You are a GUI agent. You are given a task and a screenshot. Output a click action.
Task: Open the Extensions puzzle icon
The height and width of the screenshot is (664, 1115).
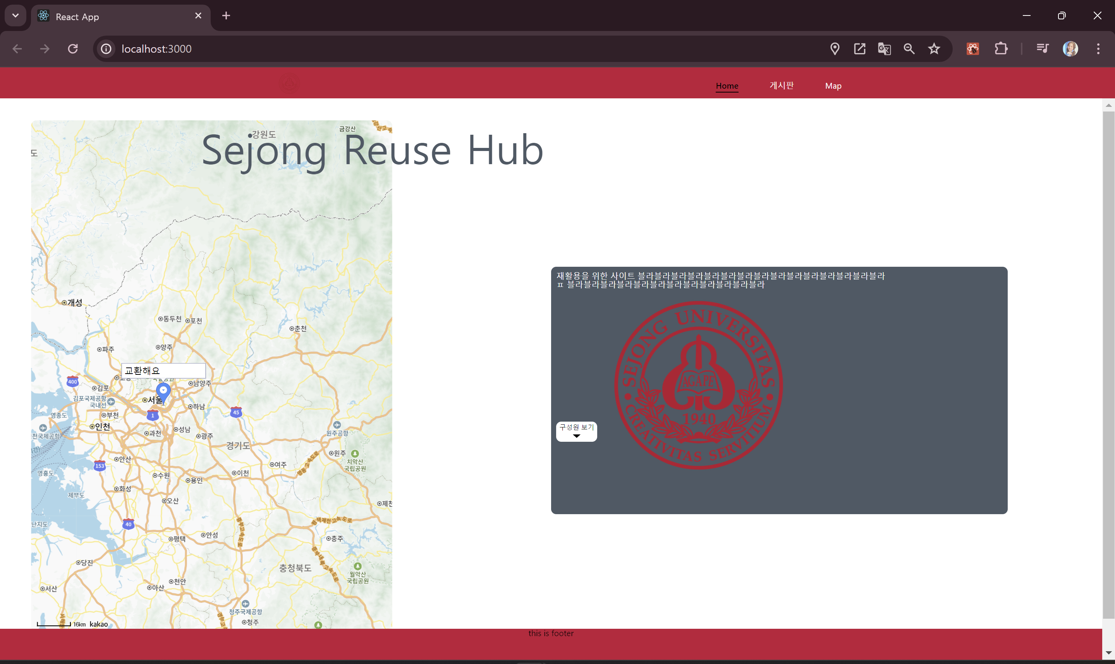[1001, 49]
